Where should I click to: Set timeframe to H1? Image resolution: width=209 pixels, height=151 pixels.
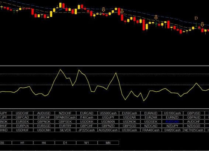point(22,143)
